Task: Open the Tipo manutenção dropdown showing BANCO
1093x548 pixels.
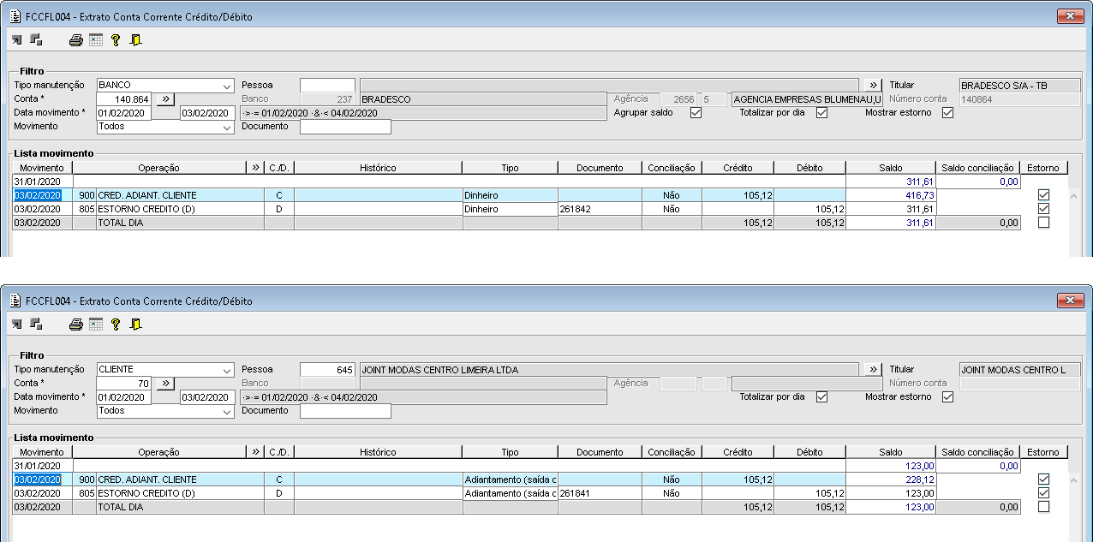Action: (226, 86)
